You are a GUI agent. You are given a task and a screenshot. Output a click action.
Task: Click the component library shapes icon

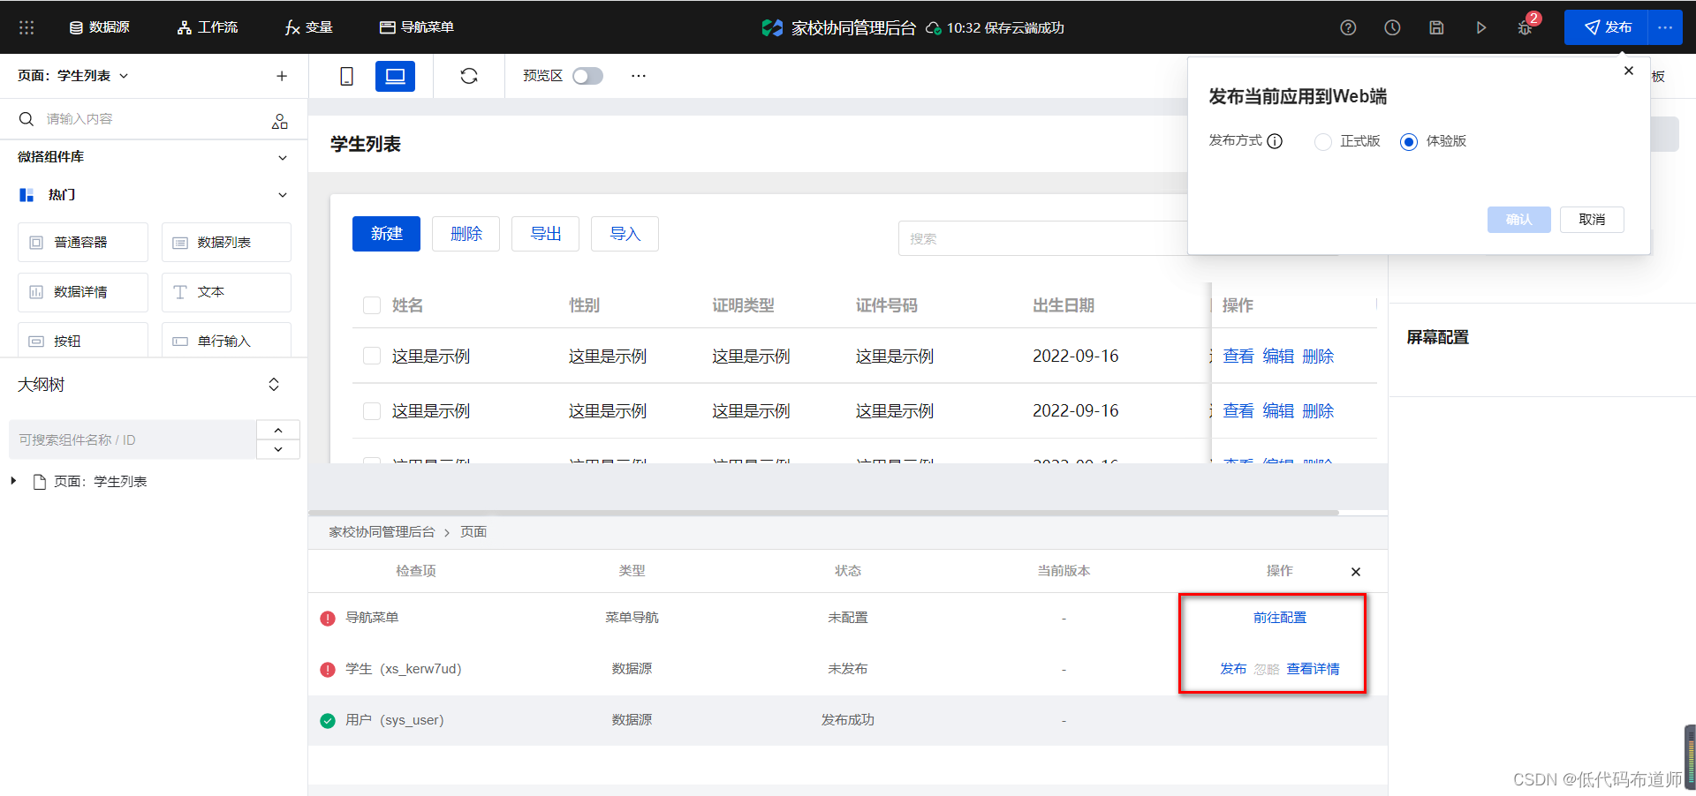280,121
